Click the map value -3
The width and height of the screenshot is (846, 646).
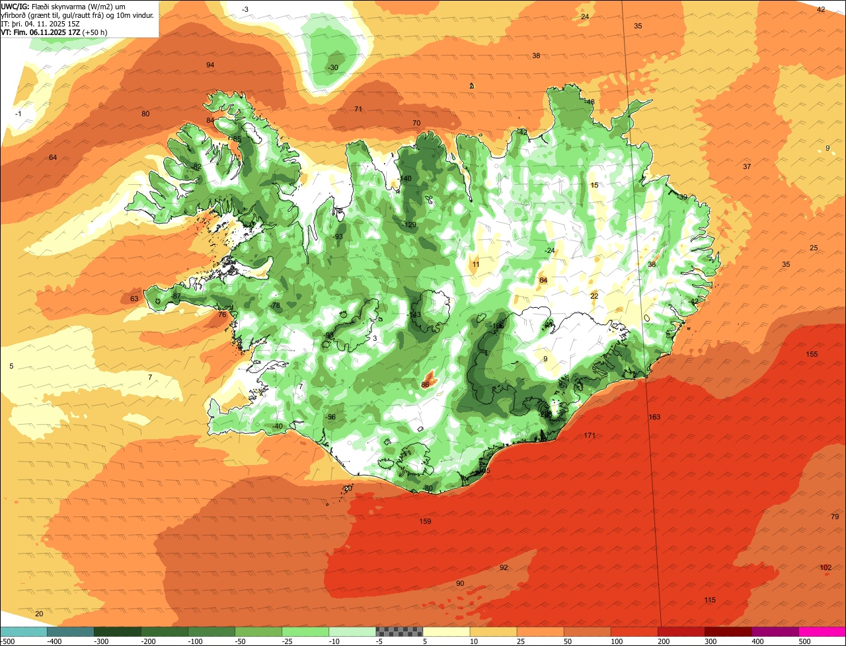(245, 9)
